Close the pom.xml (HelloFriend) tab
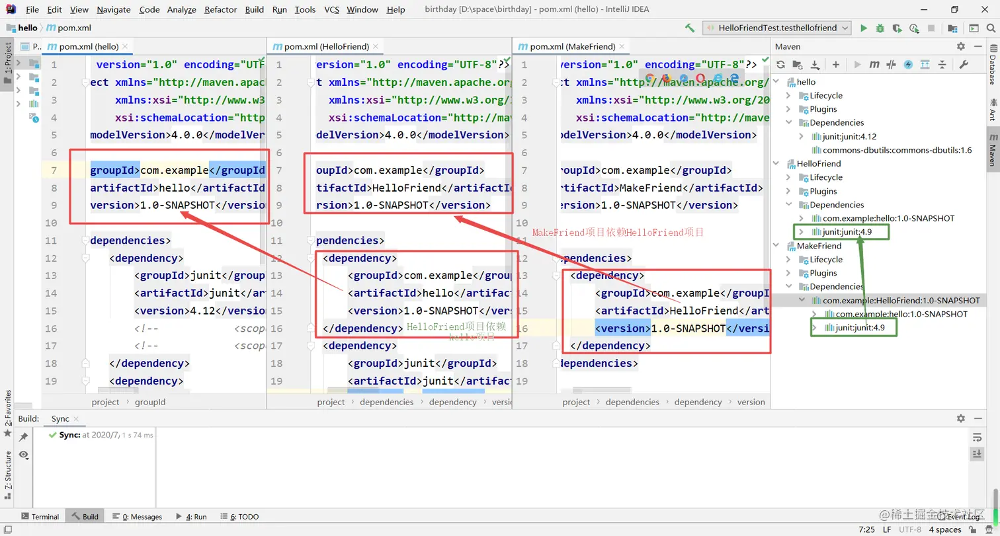The image size is (1000, 536). click(376, 47)
